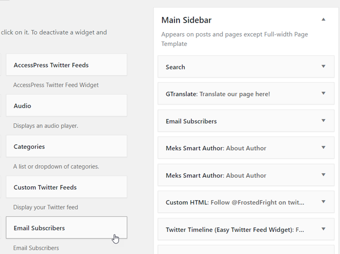Expand the Search widget arrow

point(323,66)
